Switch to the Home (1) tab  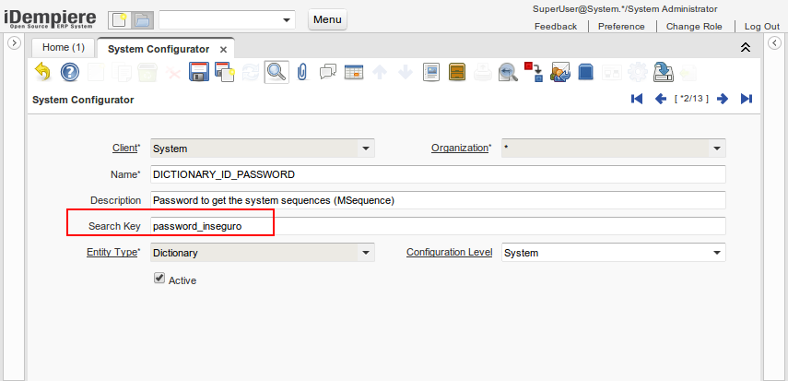[x=64, y=47]
